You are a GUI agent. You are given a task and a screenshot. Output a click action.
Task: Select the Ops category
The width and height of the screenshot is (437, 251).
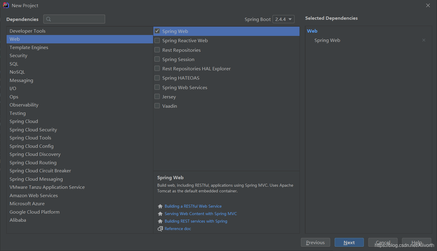coord(80,97)
